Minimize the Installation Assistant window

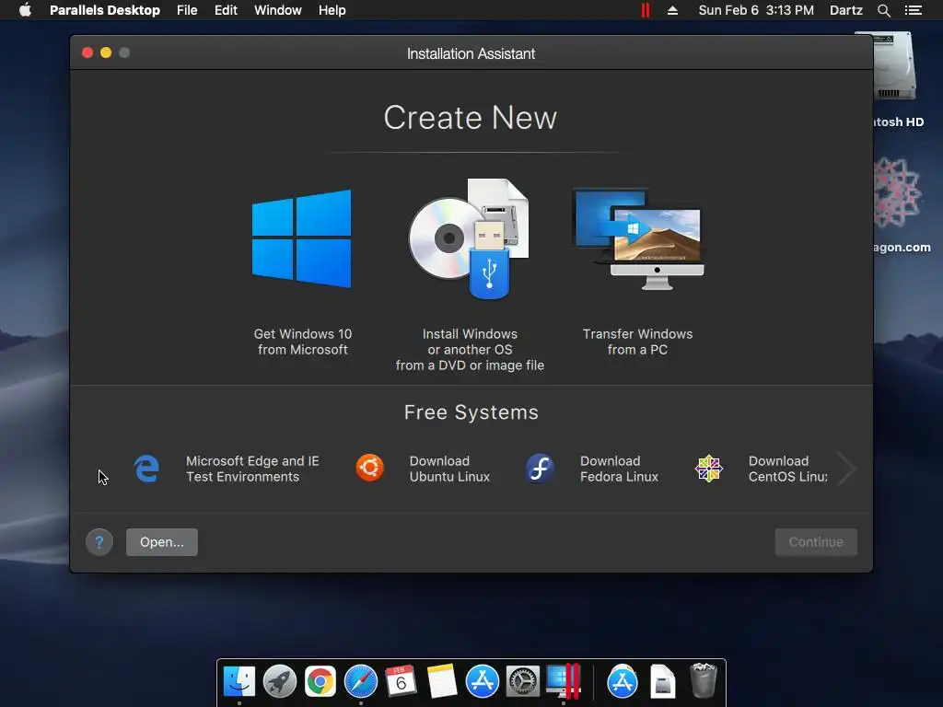106,52
